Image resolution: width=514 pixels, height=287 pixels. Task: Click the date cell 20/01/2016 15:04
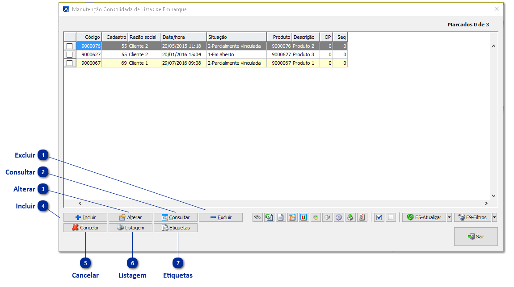tap(184, 54)
